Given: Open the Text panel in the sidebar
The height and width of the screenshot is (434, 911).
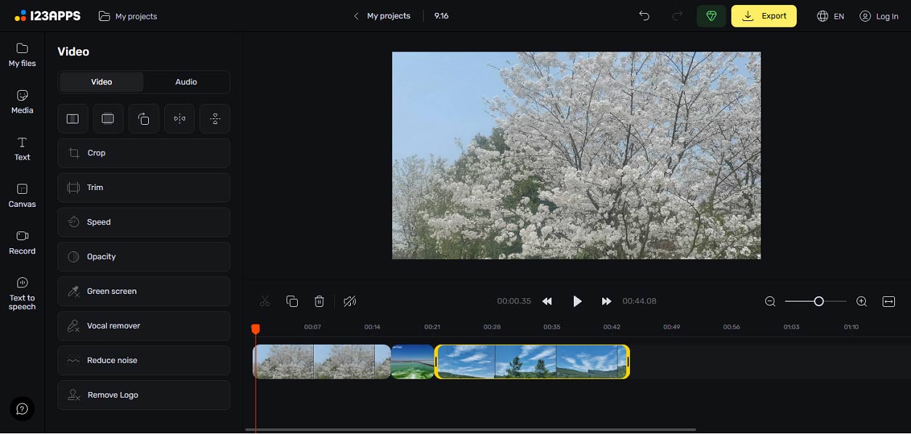Looking at the screenshot, I should click(22, 149).
